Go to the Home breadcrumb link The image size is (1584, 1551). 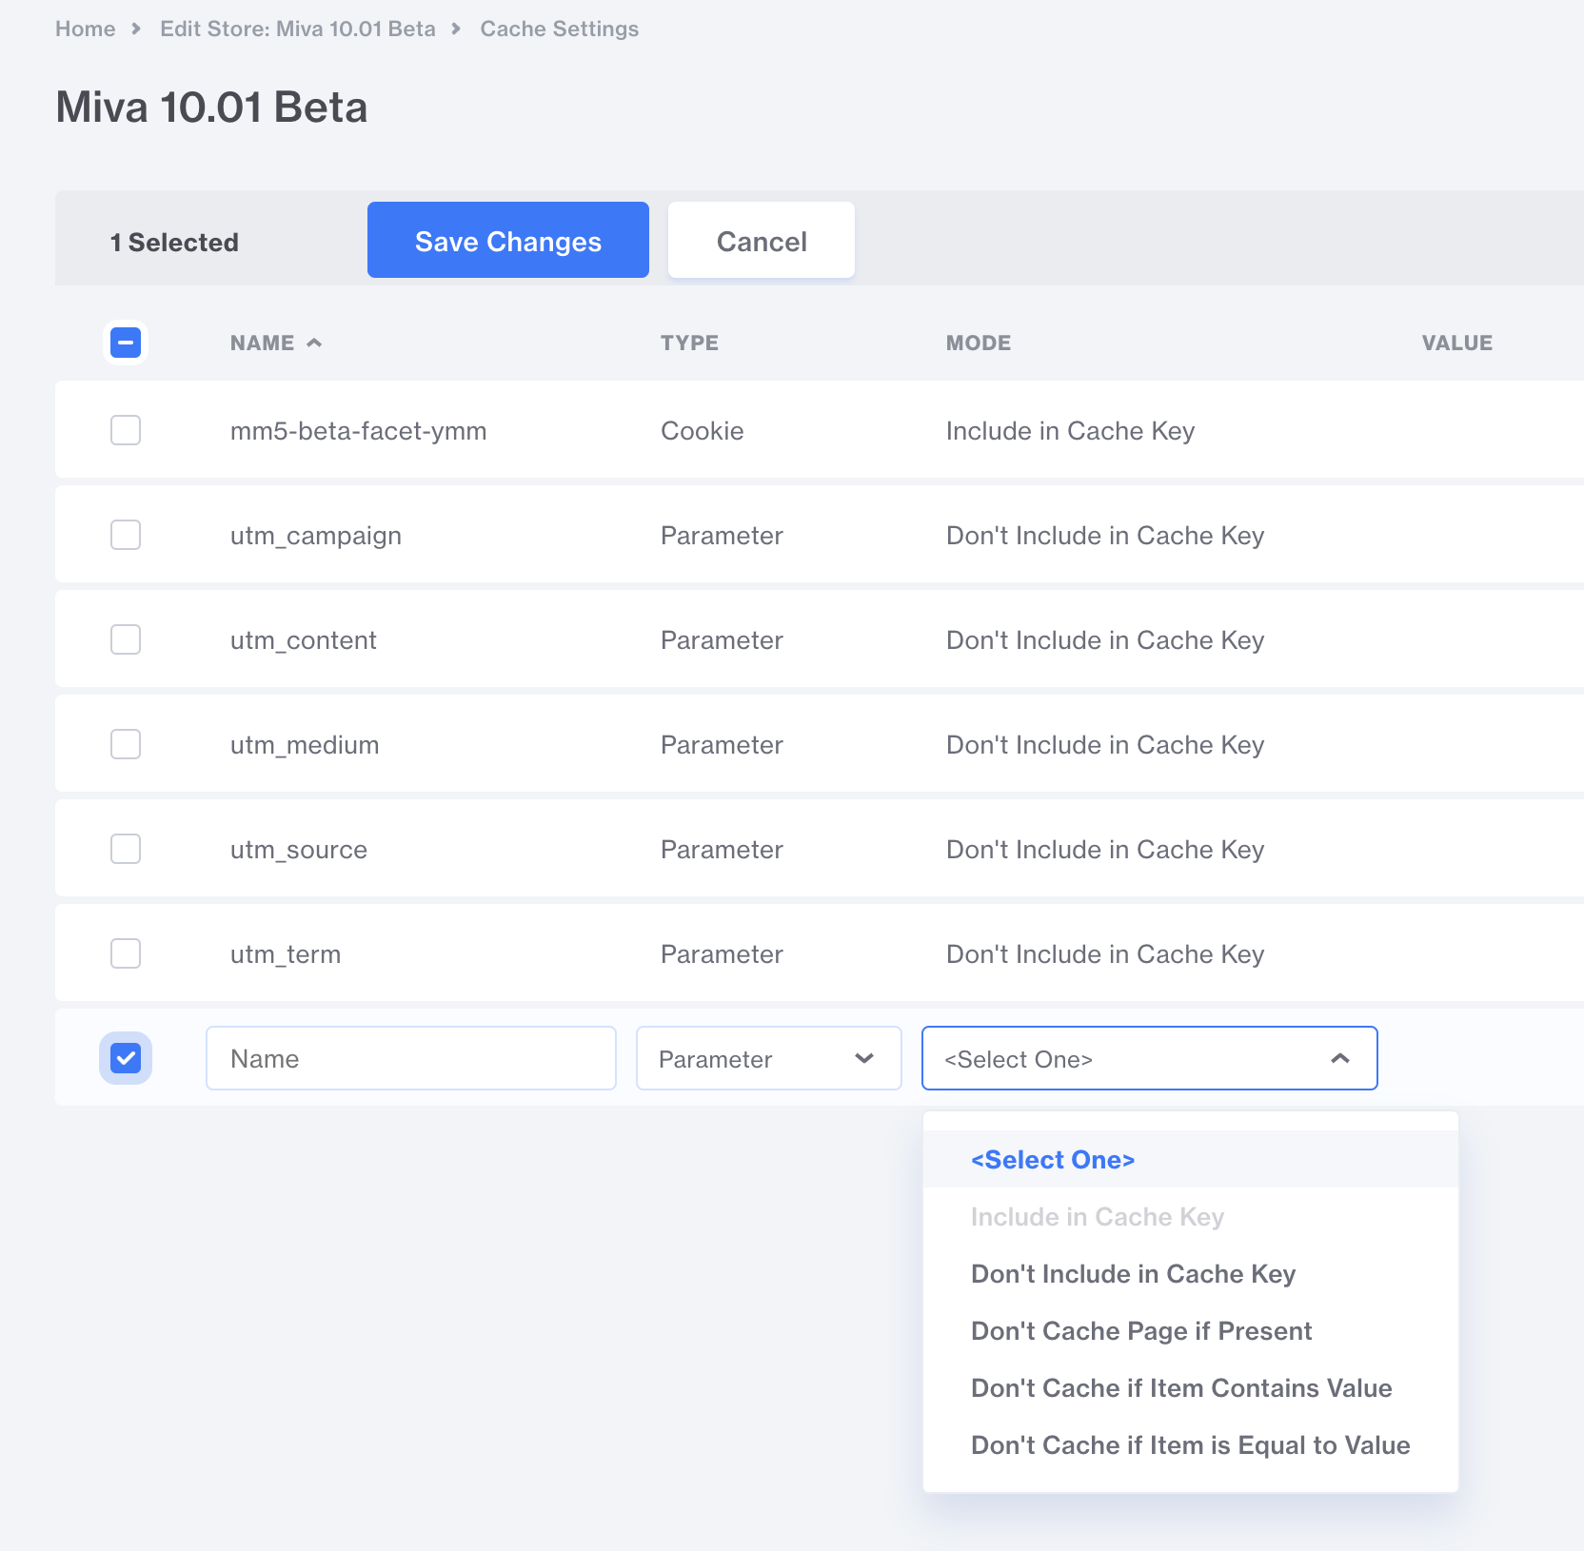(x=85, y=29)
